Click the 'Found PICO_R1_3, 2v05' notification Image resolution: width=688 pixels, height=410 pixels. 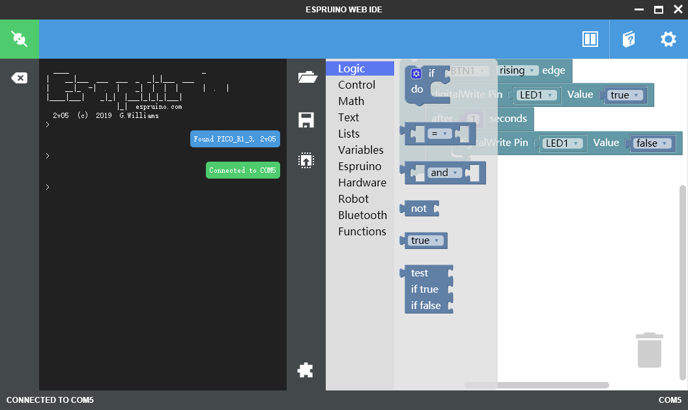pos(235,138)
